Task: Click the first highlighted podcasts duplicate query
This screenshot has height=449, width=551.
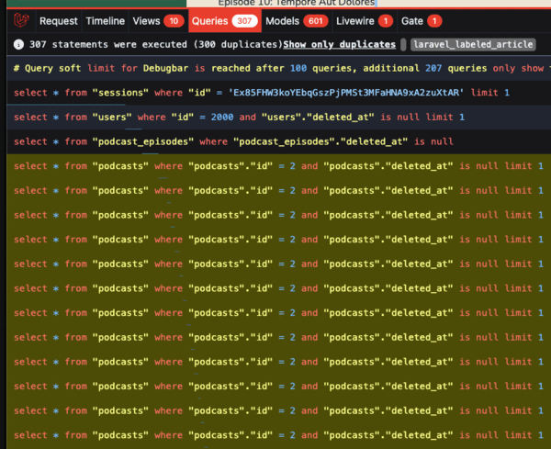Action: [278, 166]
